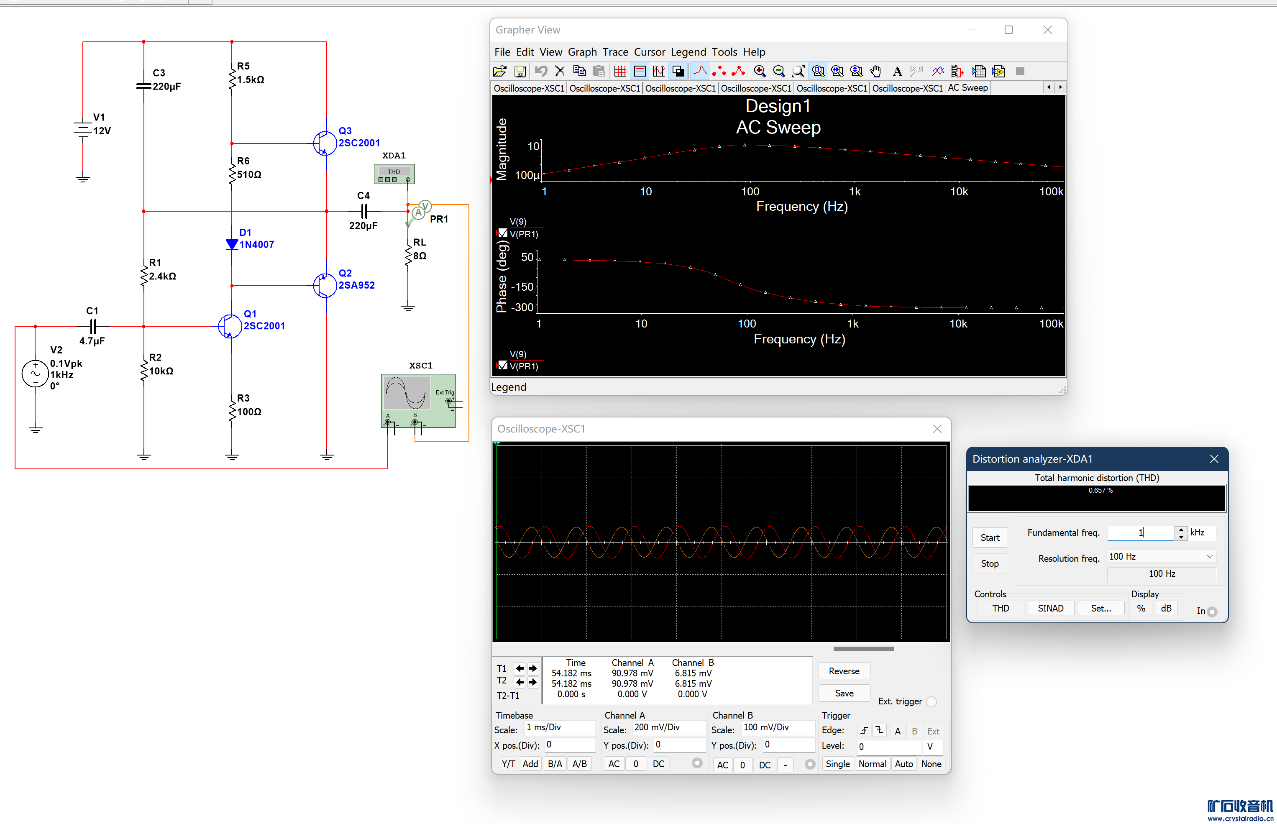Increase Fundamental freq. with up spinner
Screen dimensions: 1277x824
pyautogui.click(x=1181, y=529)
